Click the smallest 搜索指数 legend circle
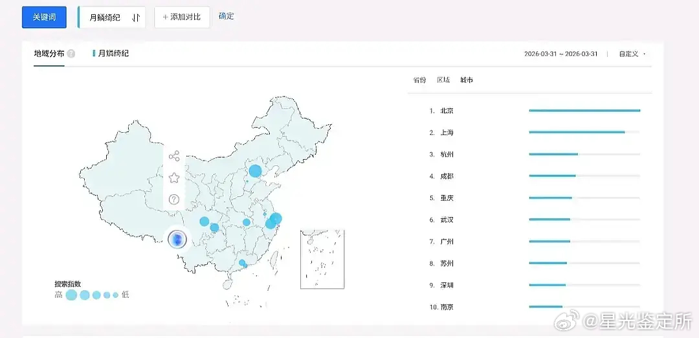 point(115,295)
